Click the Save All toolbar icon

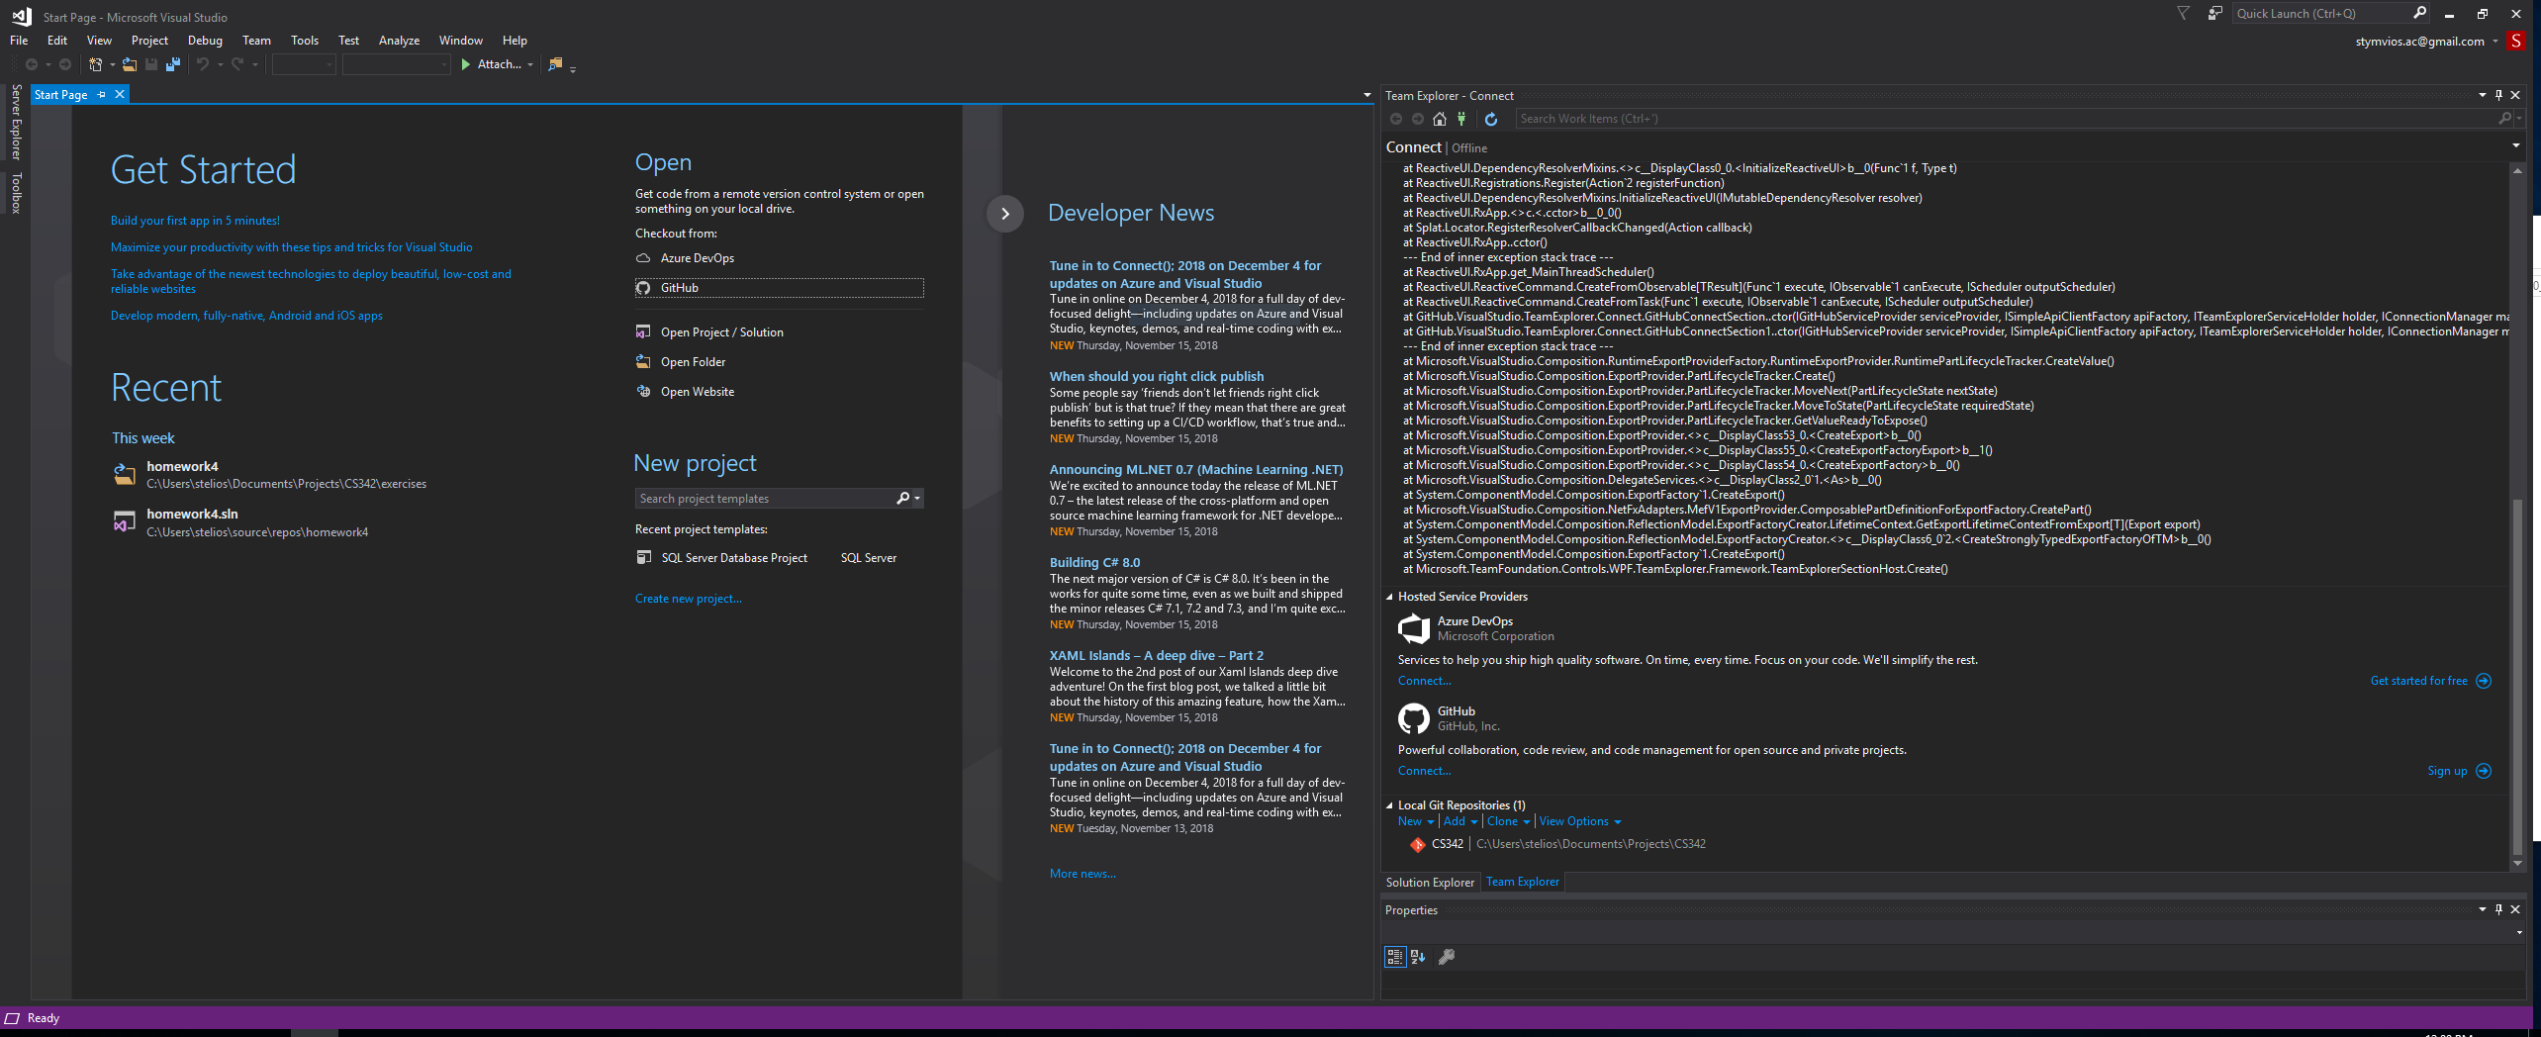[x=173, y=64]
